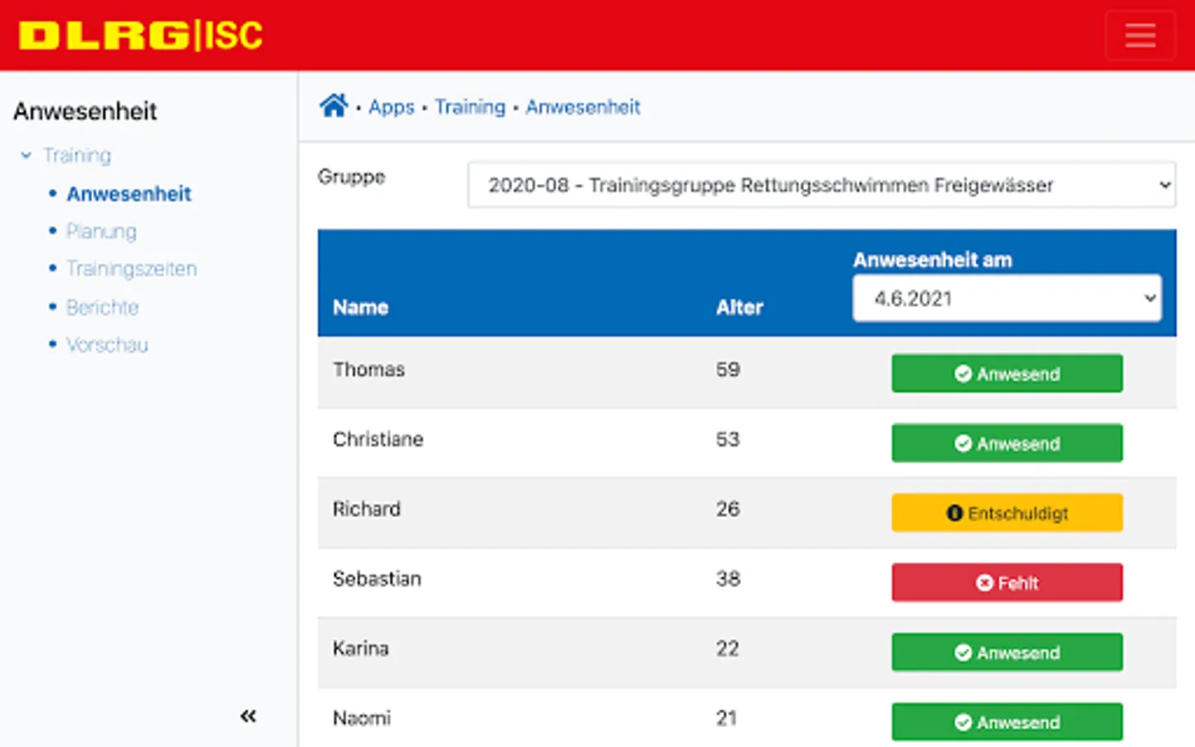The width and height of the screenshot is (1195, 747).
Task: Toggle Thomas's Anwesend attendance status
Action: pos(1007,373)
